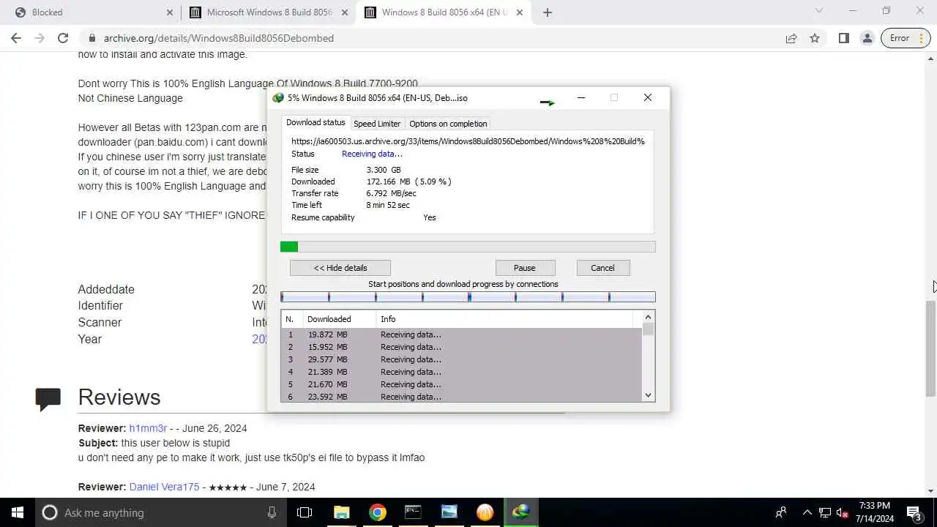
Task: Bookmark this page with the star icon
Action: point(815,38)
